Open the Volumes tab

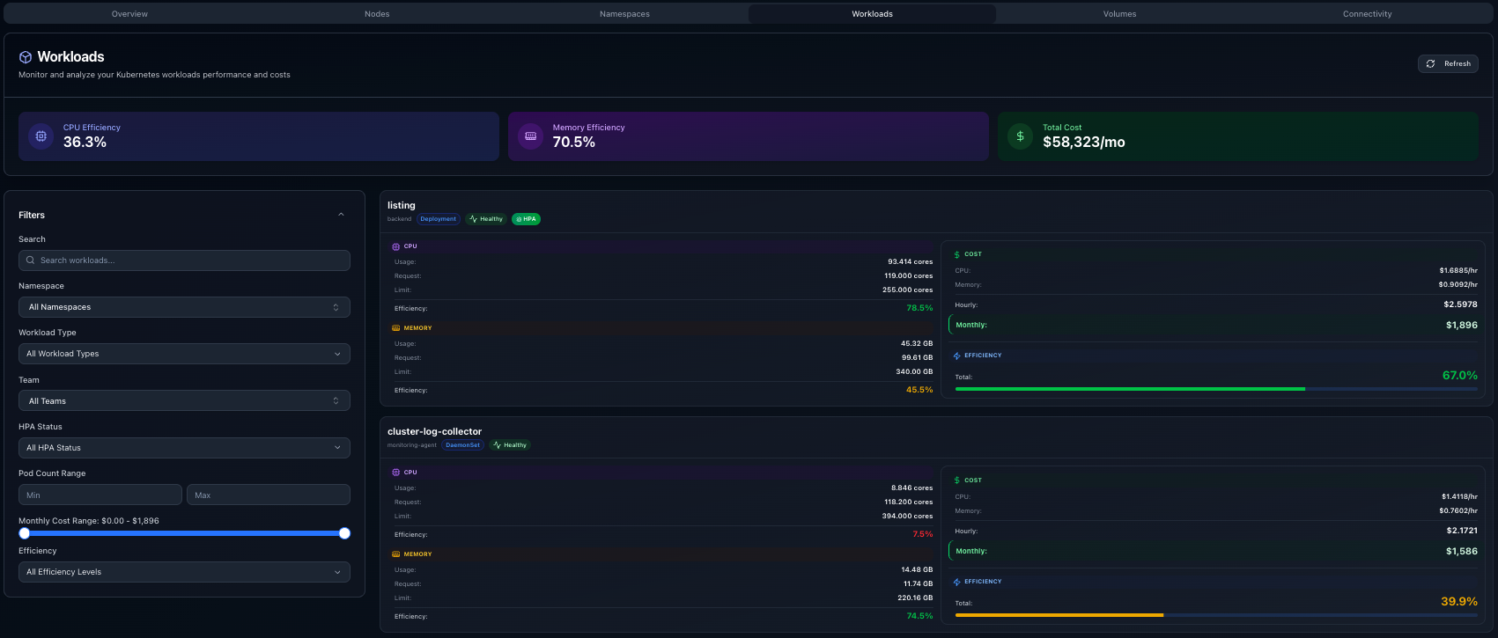point(1119,14)
